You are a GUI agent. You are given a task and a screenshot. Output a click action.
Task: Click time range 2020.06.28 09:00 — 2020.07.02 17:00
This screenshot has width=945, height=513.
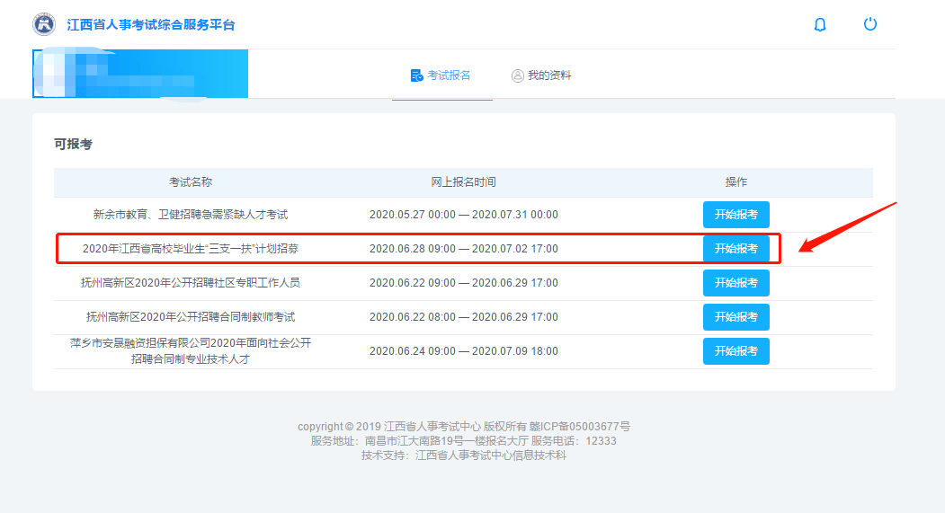tap(463, 249)
